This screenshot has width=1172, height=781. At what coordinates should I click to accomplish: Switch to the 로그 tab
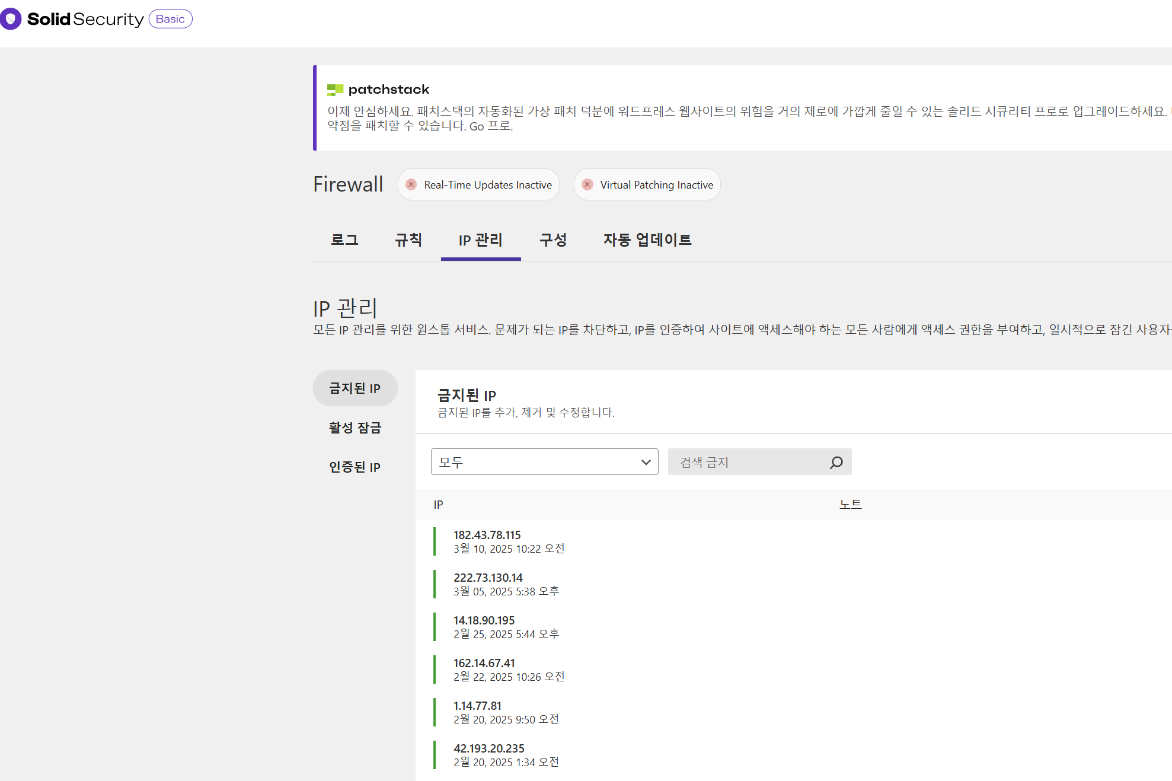coord(344,240)
